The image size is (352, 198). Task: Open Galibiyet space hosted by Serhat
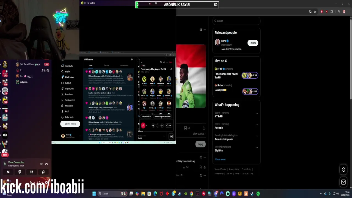[221, 90]
